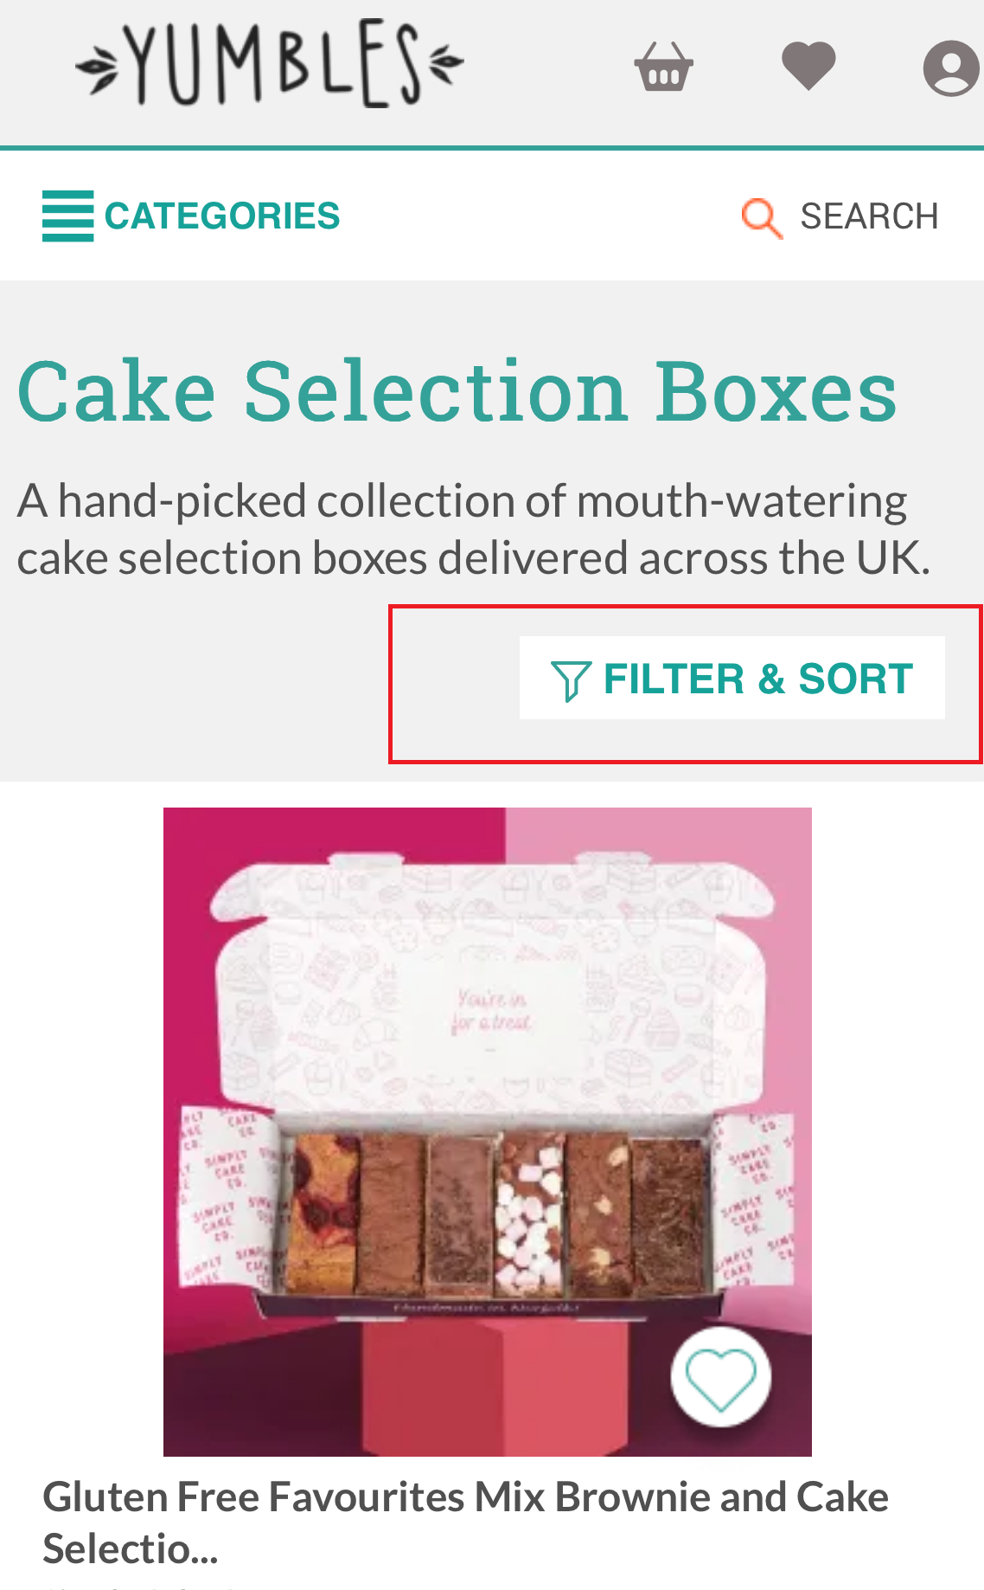Screen dimensions: 984x1590
Task: Click the truncated "Selectio..." title line
Action: 130,1548
